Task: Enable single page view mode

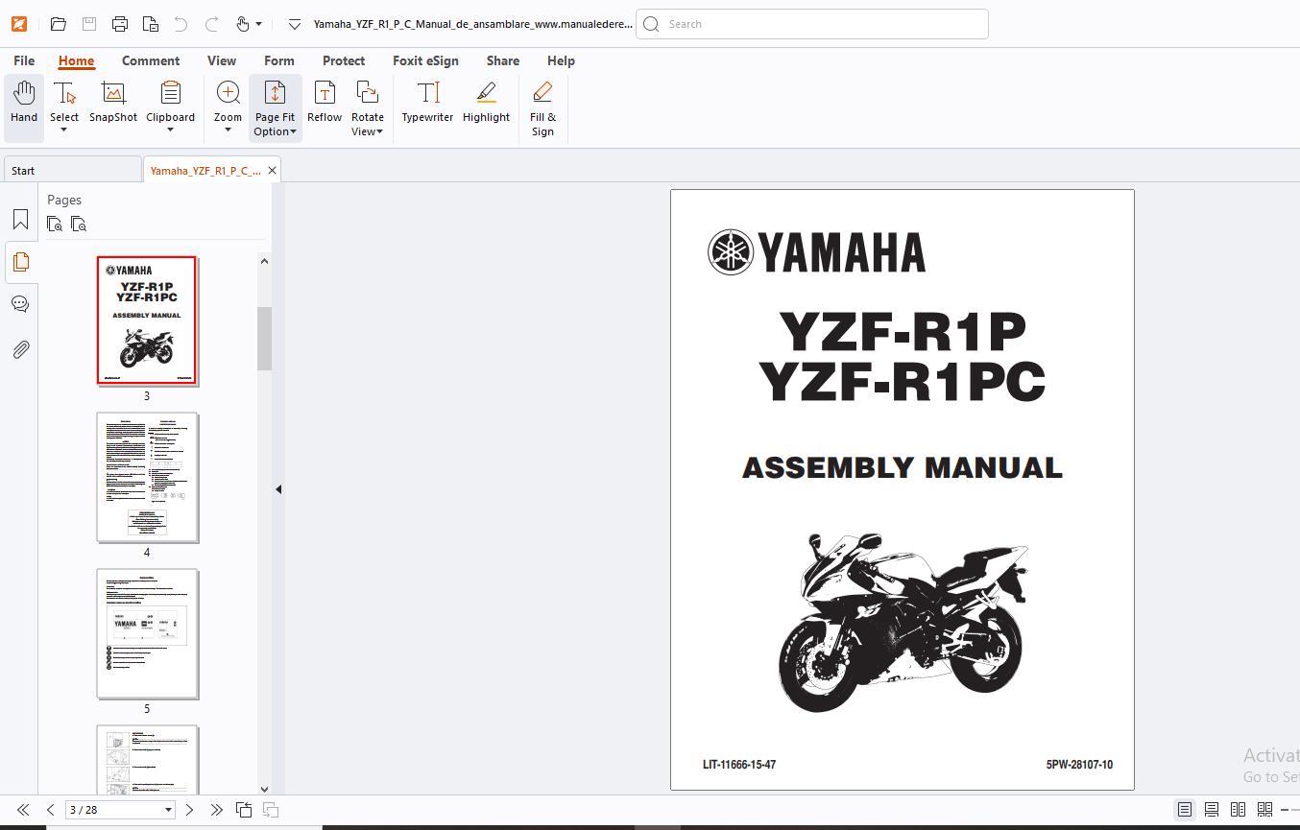Action: tap(1186, 810)
